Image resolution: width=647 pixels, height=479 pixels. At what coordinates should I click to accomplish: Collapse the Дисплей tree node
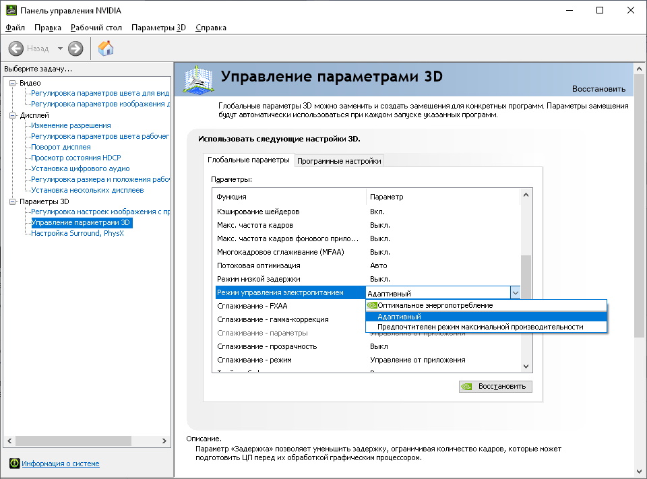click(x=13, y=115)
